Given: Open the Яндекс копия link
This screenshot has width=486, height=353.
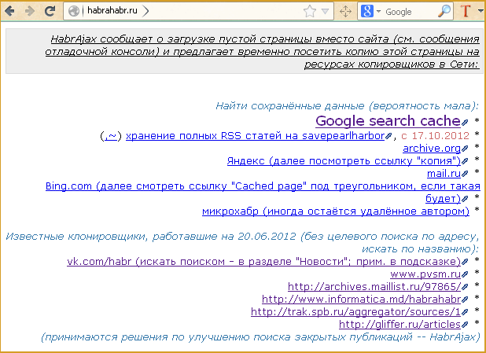Looking at the screenshot, I should (x=344, y=161).
